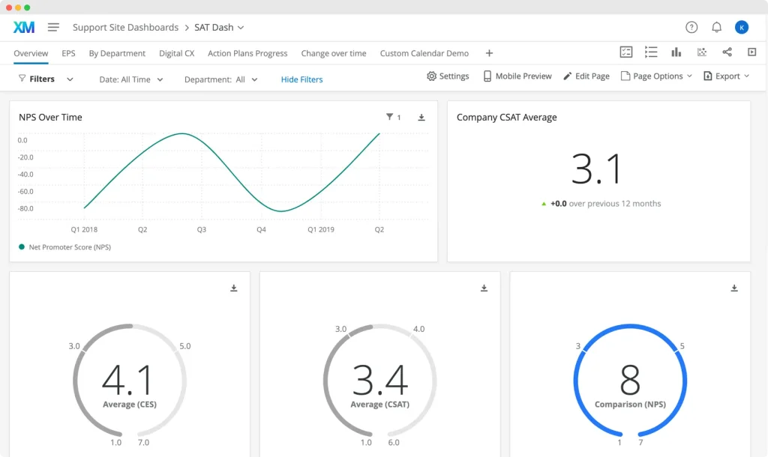Switch to the By Department tab
The width and height of the screenshot is (768, 457).
point(117,53)
